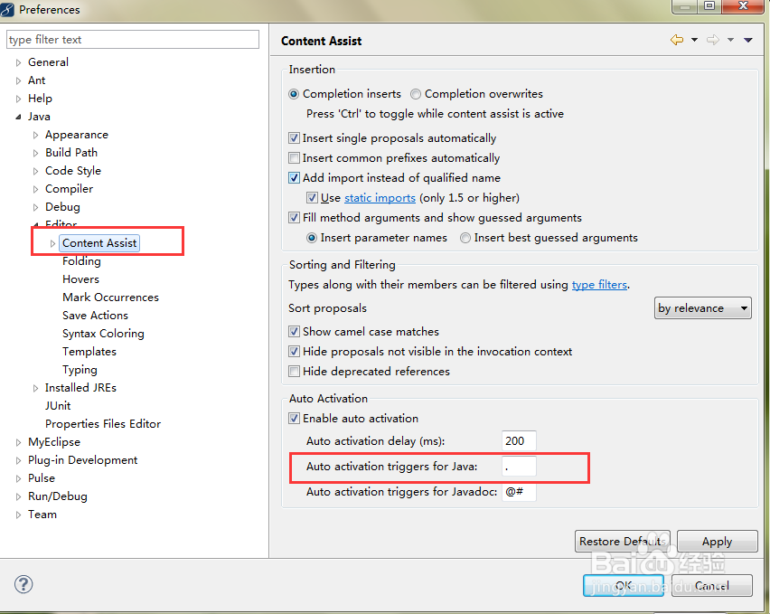The width and height of the screenshot is (770, 614).
Task: Toggle Enable auto activation checkbox
Action: pyautogui.click(x=294, y=419)
